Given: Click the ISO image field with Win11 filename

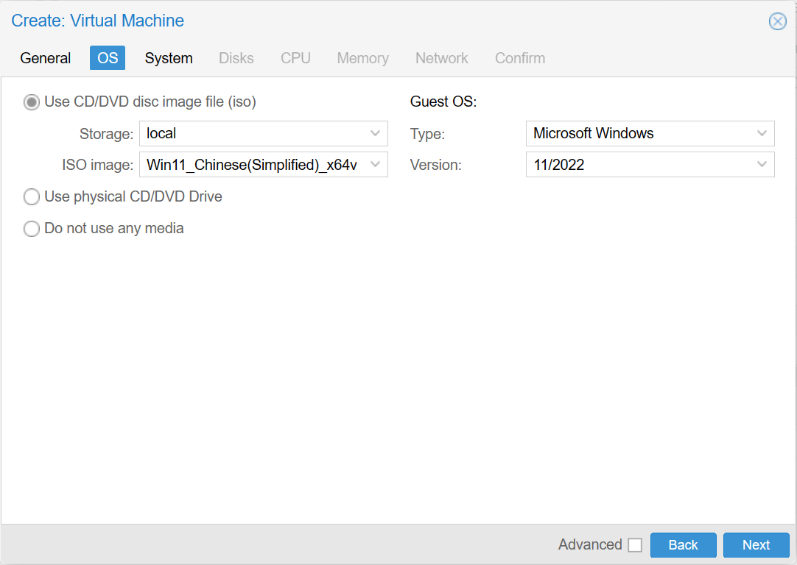Looking at the screenshot, I should pos(263,165).
